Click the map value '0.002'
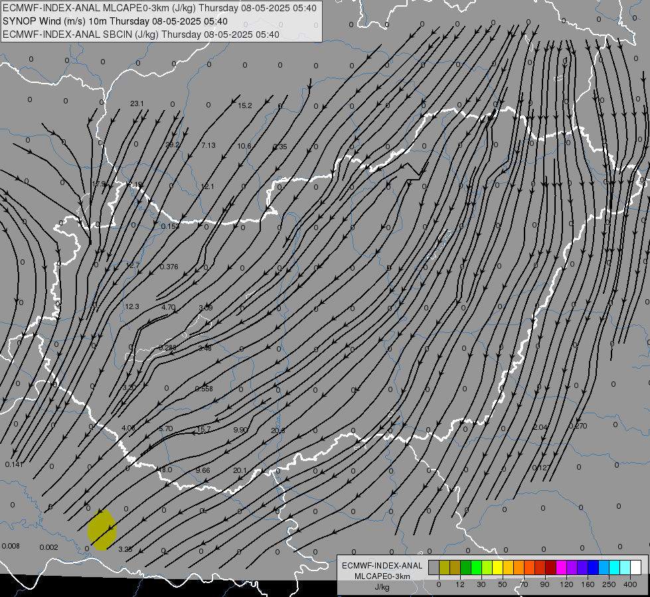The width and height of the screenshot is (650, 597). coord(48,547)
